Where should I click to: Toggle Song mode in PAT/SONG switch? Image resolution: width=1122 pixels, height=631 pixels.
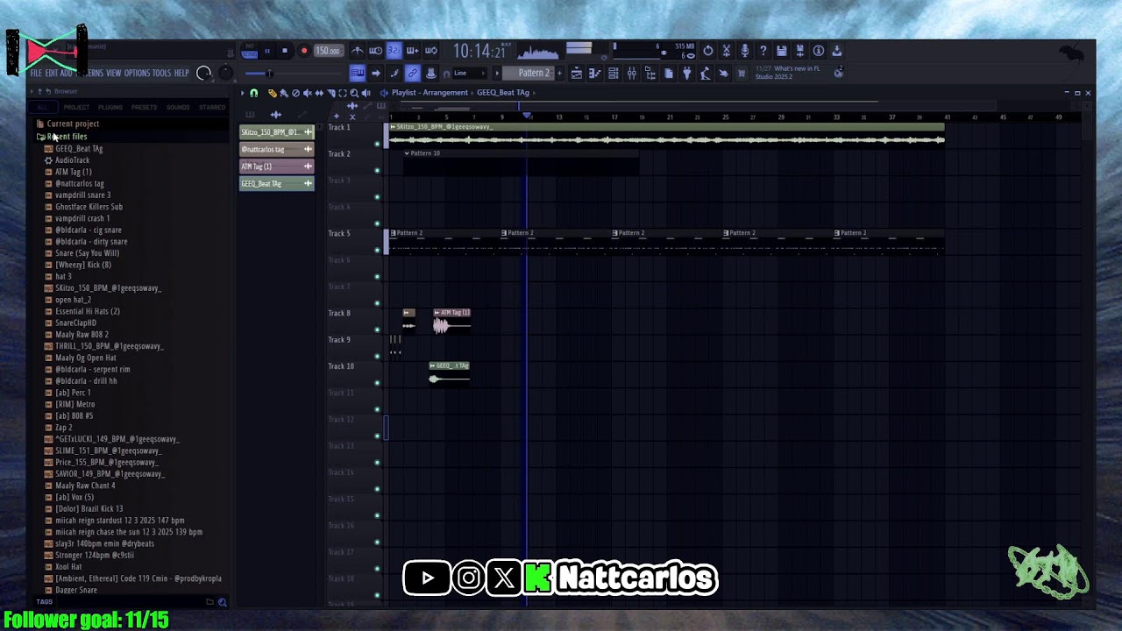250,55
